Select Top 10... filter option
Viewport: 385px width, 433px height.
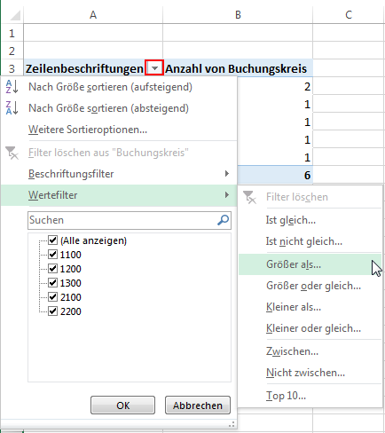click(x=286, y=396)
